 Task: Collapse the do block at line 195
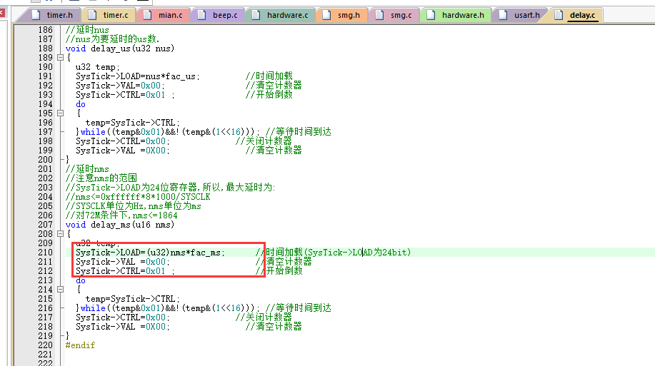[60, 113]
